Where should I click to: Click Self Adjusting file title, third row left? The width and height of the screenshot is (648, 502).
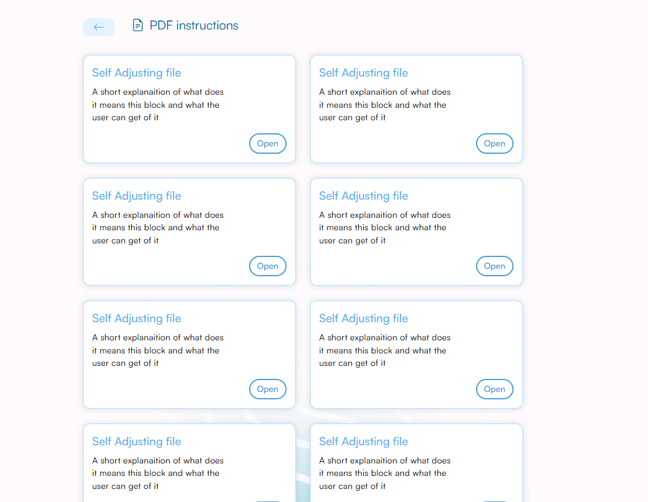click(x=136, y=319)
